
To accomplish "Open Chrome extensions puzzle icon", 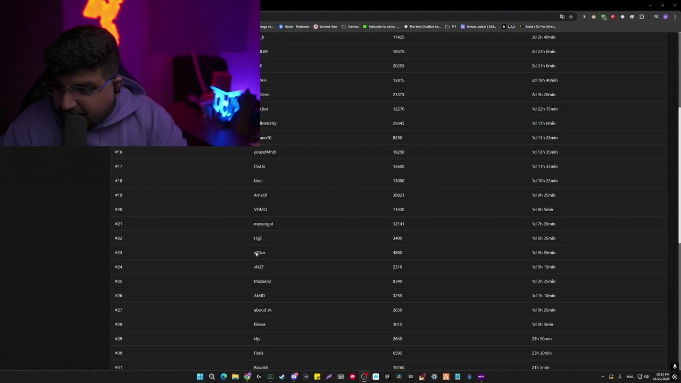I will coord(642,16).
